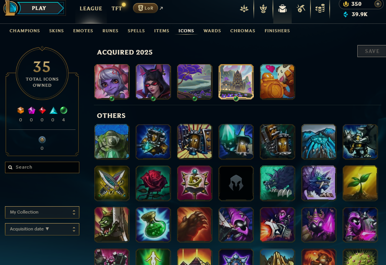Filter by the green orb rarity gem
Viewport: 386px width, 265px height.
pos(64,110)
